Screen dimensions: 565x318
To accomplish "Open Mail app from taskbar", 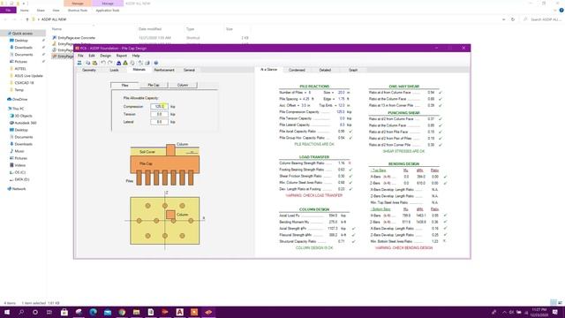I will [x=108, y=312].
